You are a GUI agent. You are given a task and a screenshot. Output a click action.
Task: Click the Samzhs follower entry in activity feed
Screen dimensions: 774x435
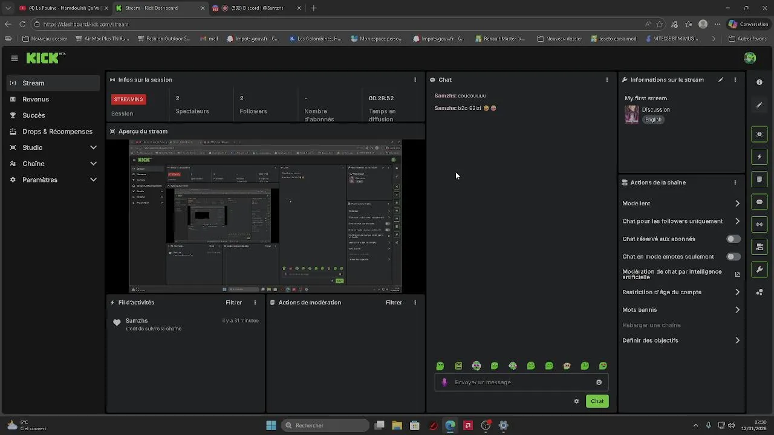tap(186, 324)
